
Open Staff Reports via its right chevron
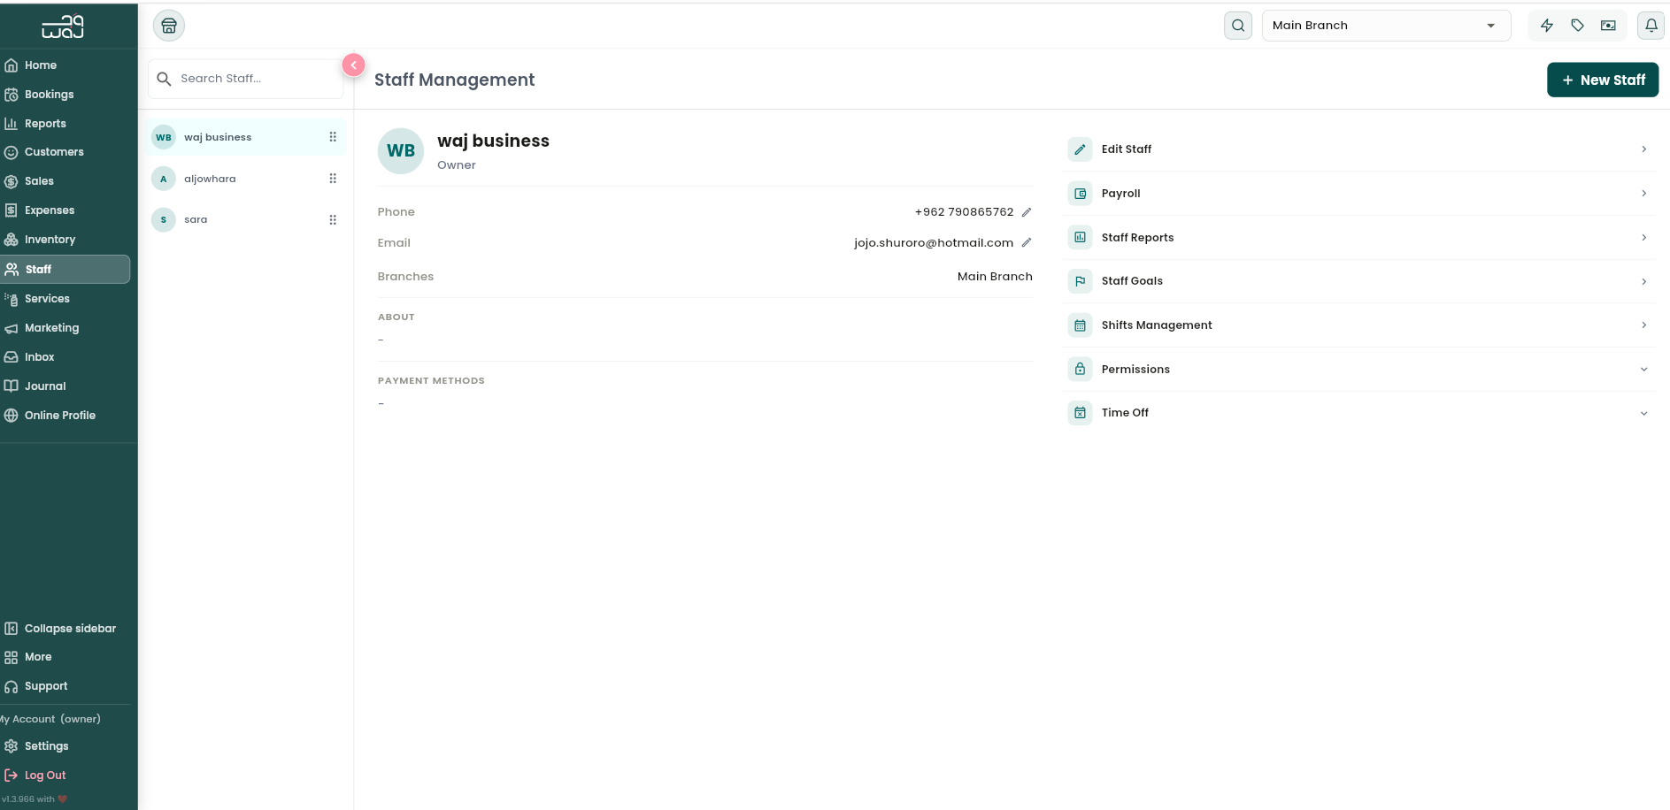tap(1644, 237)
